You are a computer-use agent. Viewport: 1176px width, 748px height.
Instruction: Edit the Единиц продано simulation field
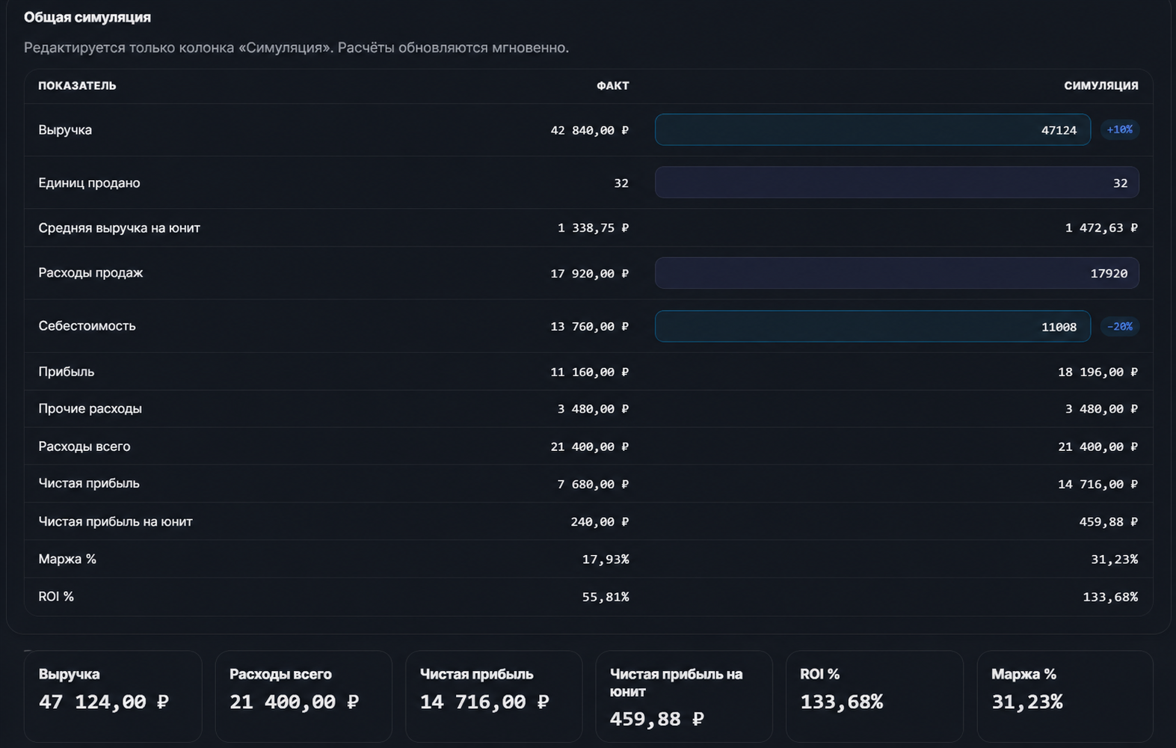(897, 183)
